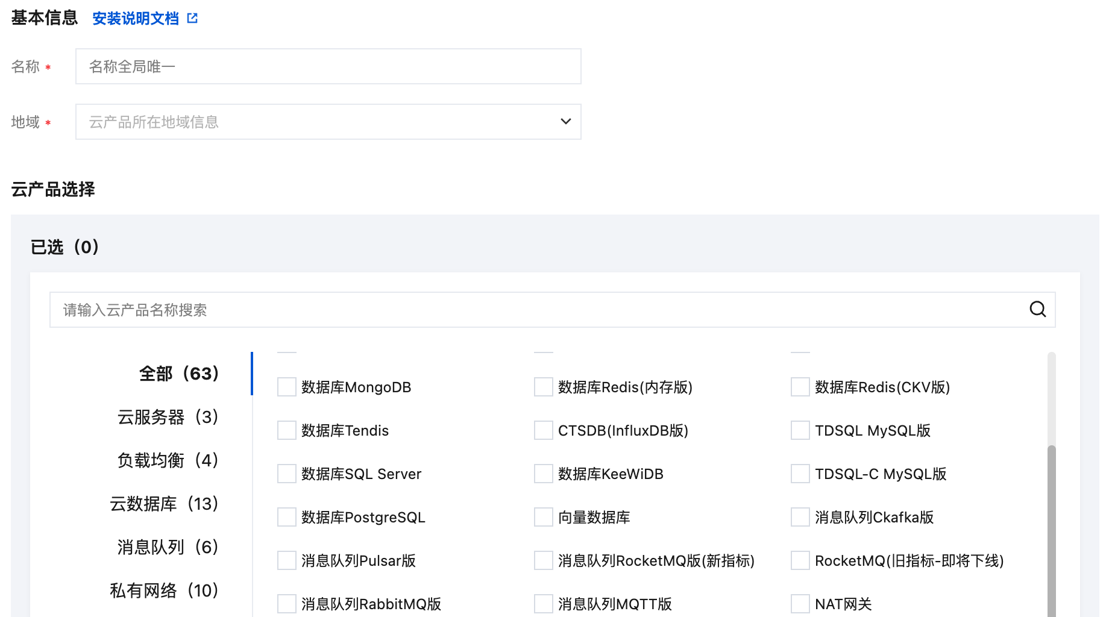
Task: Check the 数据库KeeWiDB checkbox
Action: (x=544, y=474)
